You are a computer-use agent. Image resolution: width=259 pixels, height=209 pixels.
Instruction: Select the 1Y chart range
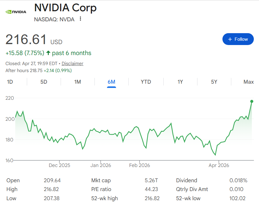coord(180,82)
